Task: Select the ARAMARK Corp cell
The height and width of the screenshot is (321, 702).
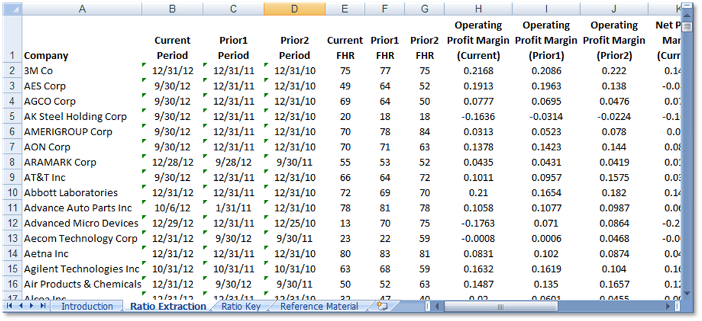Action: (x=82, y=162)
